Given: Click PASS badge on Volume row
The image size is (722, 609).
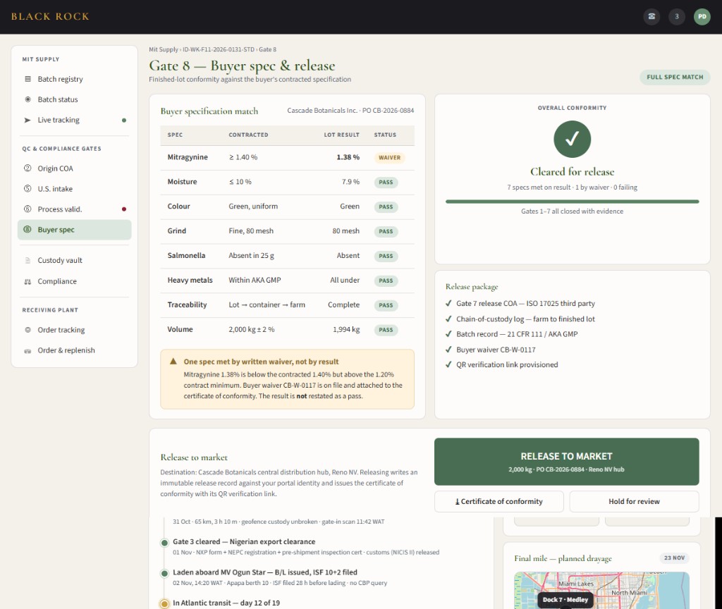Looking at the screenshot, I should [x=386, y=330].
